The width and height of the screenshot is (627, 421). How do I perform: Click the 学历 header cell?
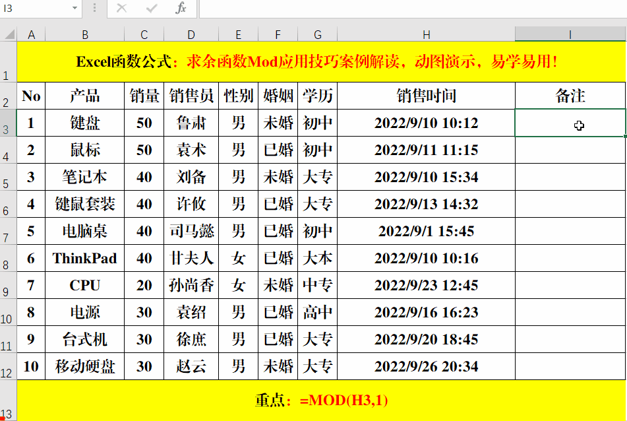(318, 96)
